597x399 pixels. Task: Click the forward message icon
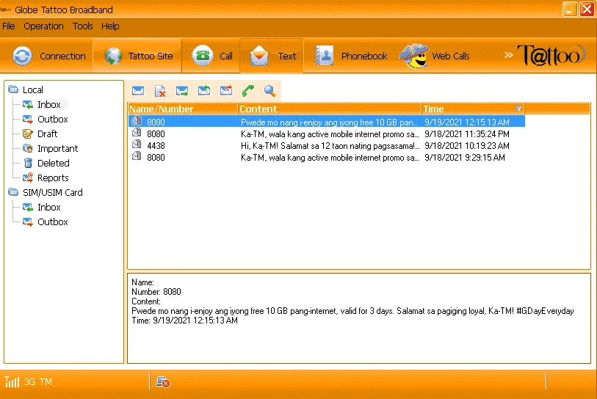click(226, 90)
